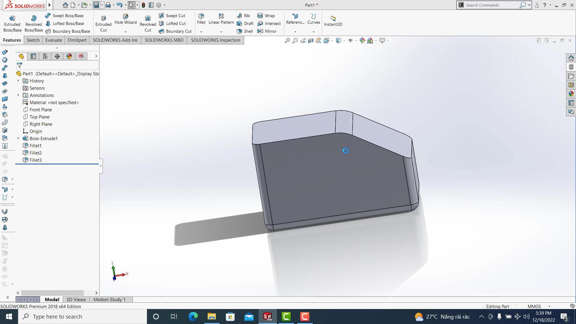
Task: Open the SOLIDWORKS MBD tab
Action: pyautogui.click(x=164, y=40)
